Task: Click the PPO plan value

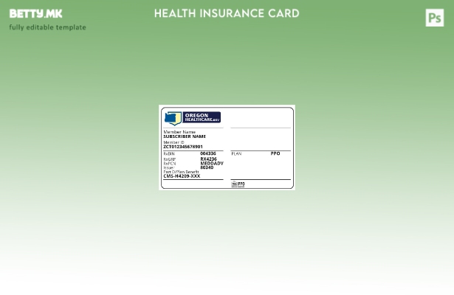Action: pyautogui.click(x=275, y=153)
